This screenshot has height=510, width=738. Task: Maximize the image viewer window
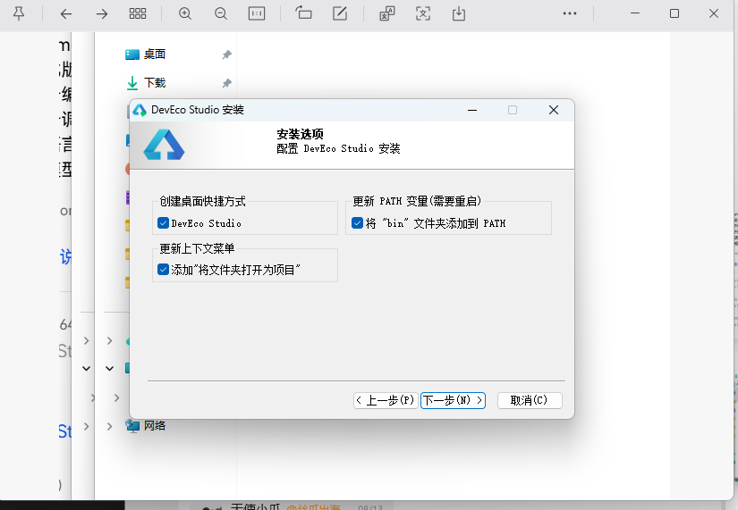click(x=674, y=13)
